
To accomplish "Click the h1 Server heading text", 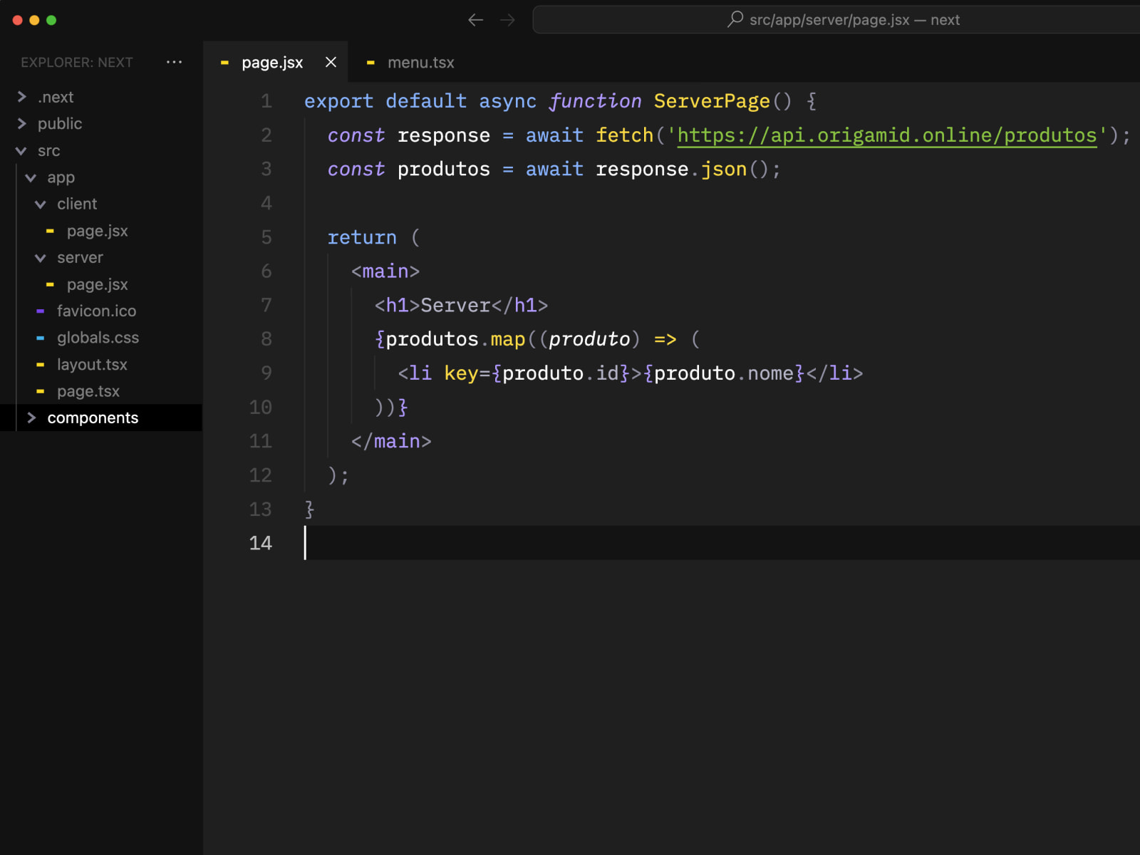I will click(x=456, y=306).
